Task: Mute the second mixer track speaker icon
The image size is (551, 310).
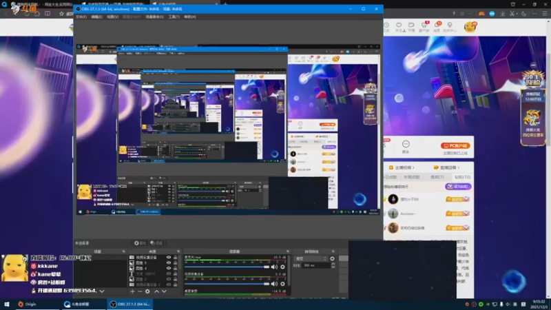Action: point(274,284)
